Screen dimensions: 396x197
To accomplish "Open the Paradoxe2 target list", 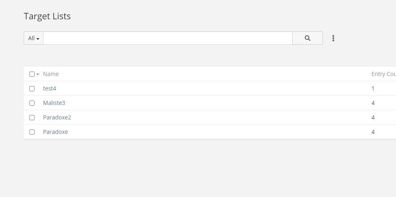I will click(x=57, y=117).
